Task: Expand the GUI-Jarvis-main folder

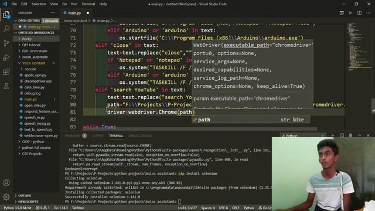Action: coord(36,51)
